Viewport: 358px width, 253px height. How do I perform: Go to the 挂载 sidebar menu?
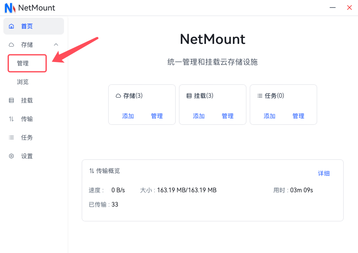coord(34,100)
